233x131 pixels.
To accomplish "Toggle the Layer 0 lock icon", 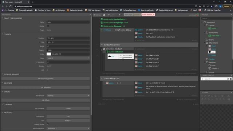I will point(228,79).
